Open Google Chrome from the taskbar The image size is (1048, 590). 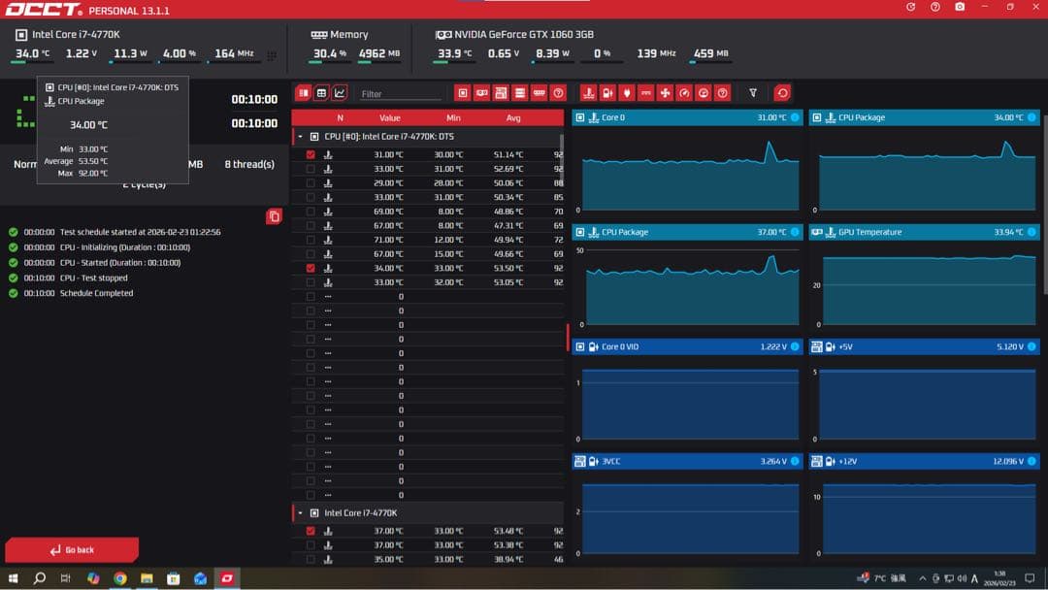120,578
